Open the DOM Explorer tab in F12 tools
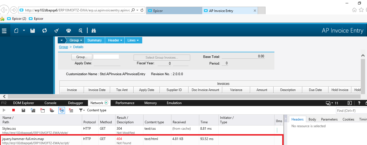367x145 pixels. point(24,103)
